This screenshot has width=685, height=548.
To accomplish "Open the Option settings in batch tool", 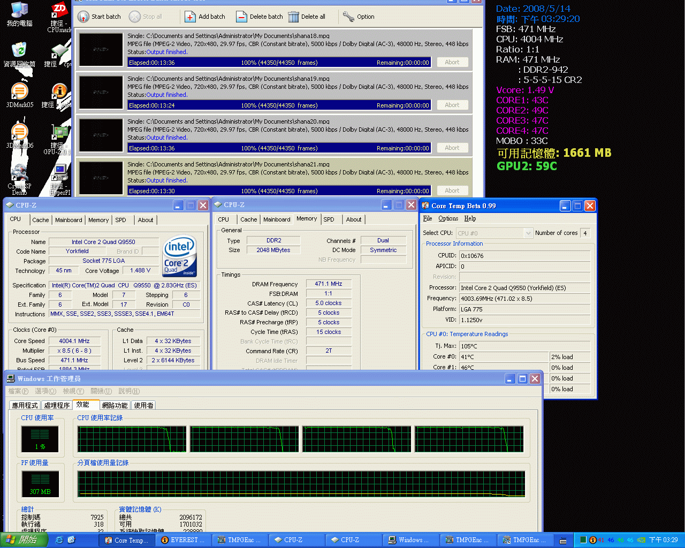I will point(359,17).
